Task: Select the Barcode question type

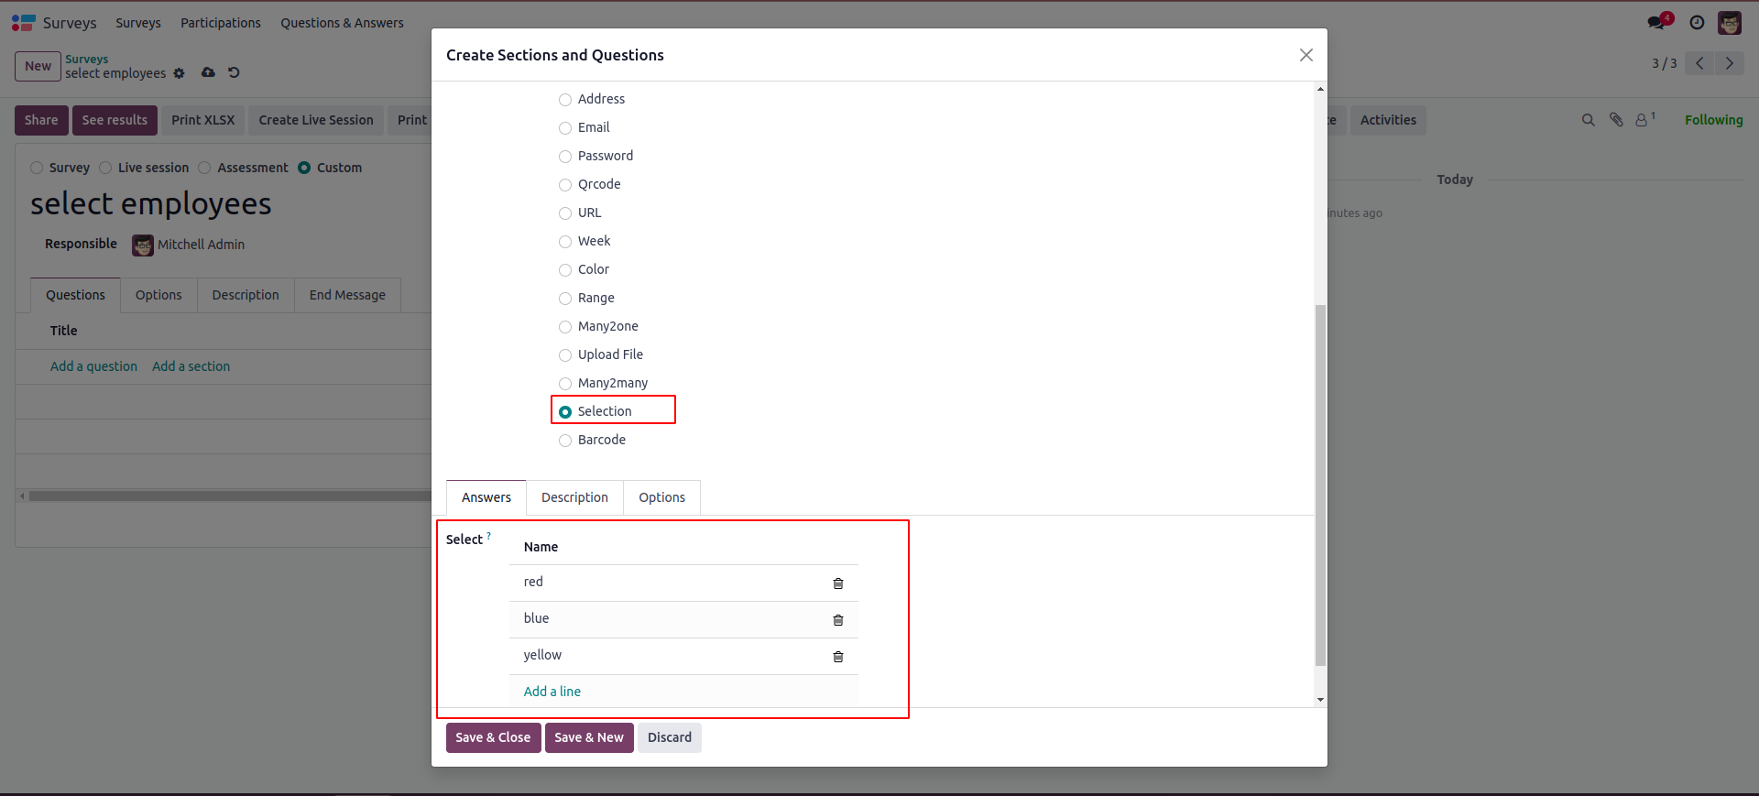Action: 565,441
